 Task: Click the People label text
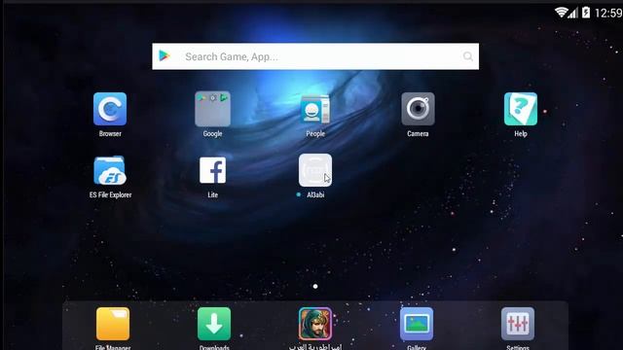point(315,134)
